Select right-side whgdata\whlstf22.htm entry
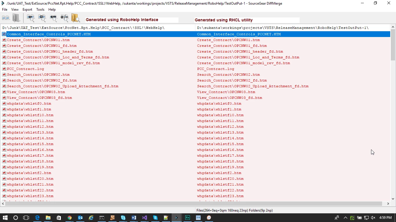The height and width of the screenshot is (222, 396). tap(220, 190)
